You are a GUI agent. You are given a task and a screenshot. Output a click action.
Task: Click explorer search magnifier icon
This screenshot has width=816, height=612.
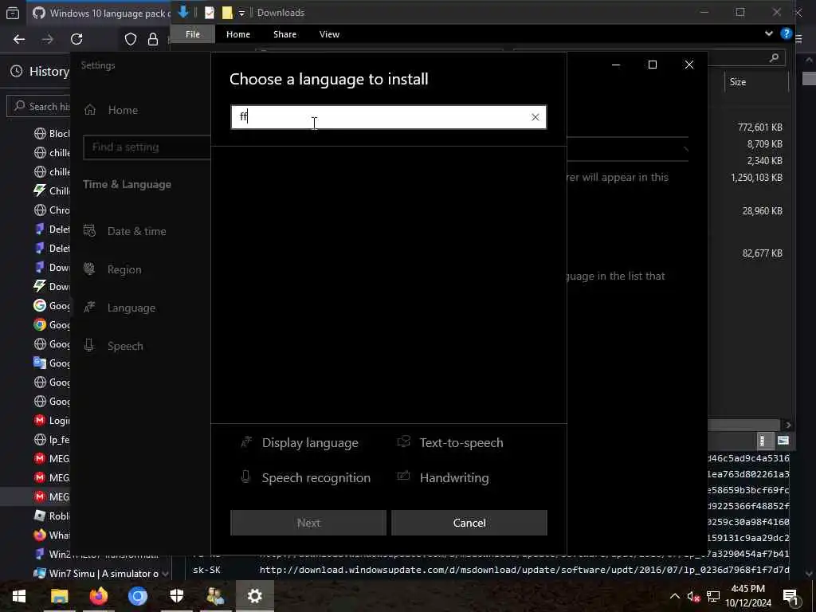[774, 57]
